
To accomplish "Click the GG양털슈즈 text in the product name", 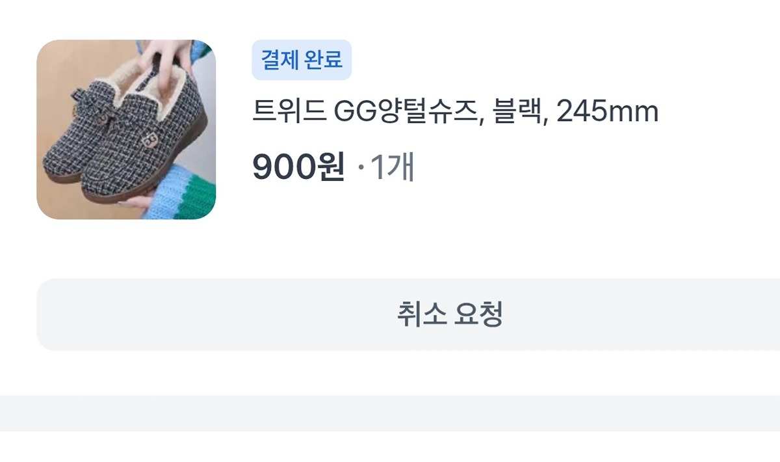I will click(406, 113).
